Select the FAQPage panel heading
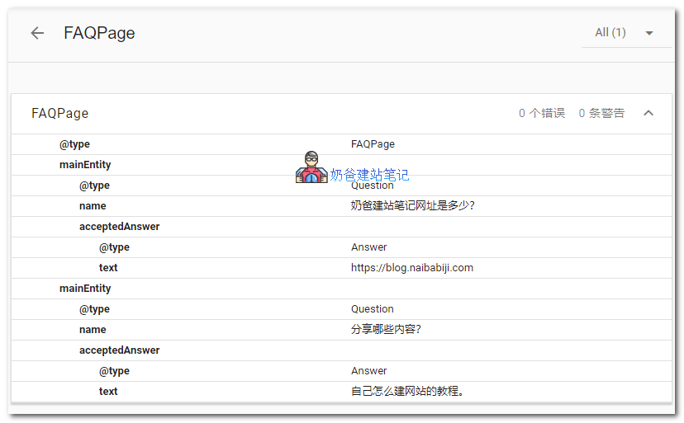 [60, 113]
